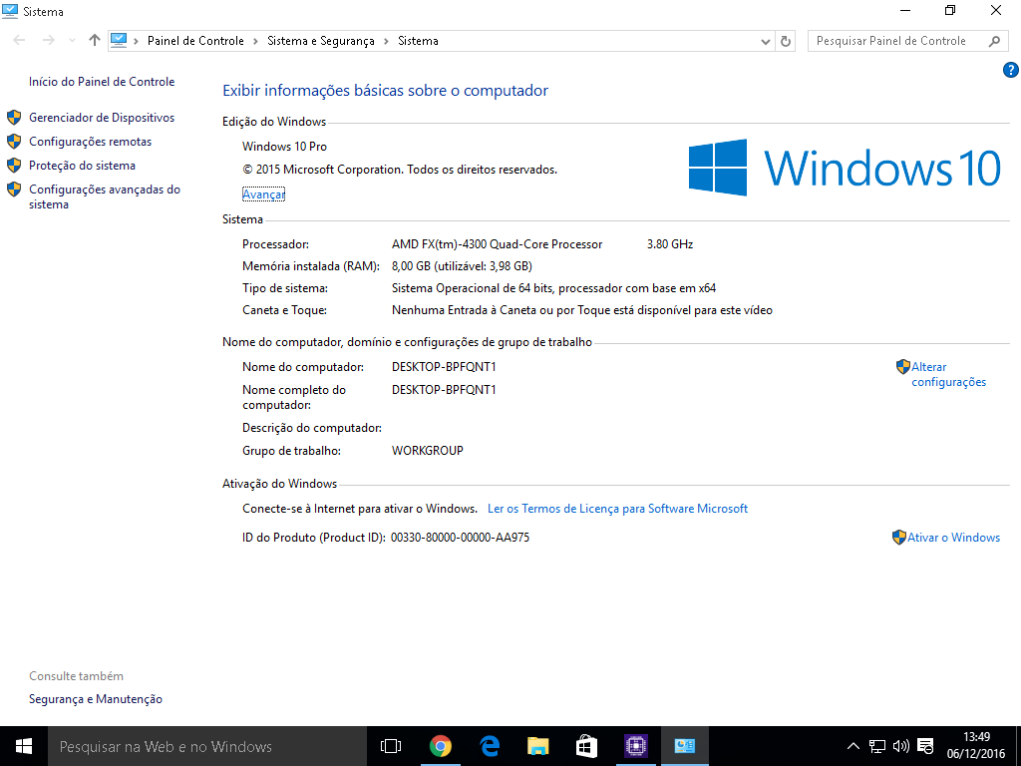Open recent locations dropdown arrow
This screenshot has height=766, width=1021.
pos(72,40)
